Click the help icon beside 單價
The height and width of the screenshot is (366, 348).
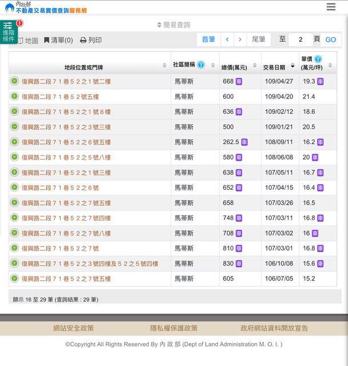coord(318,59)
